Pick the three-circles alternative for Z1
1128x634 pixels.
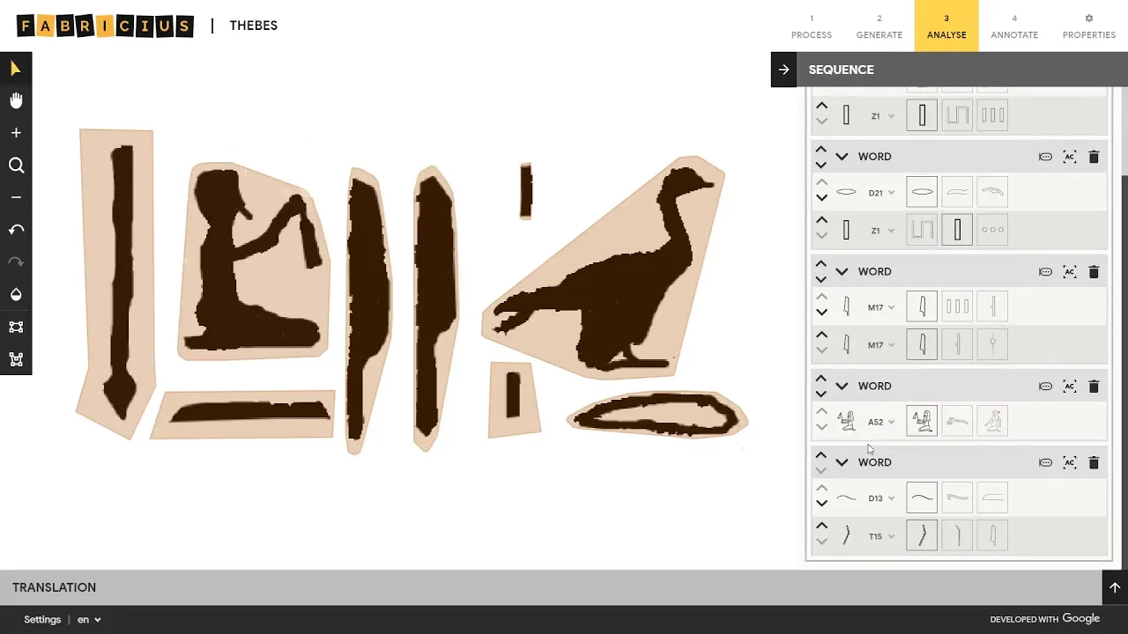(992, 230)
